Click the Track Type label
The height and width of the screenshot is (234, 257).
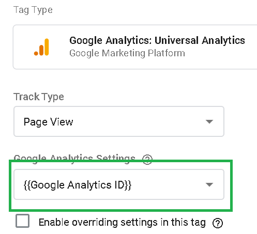point(39,97)
